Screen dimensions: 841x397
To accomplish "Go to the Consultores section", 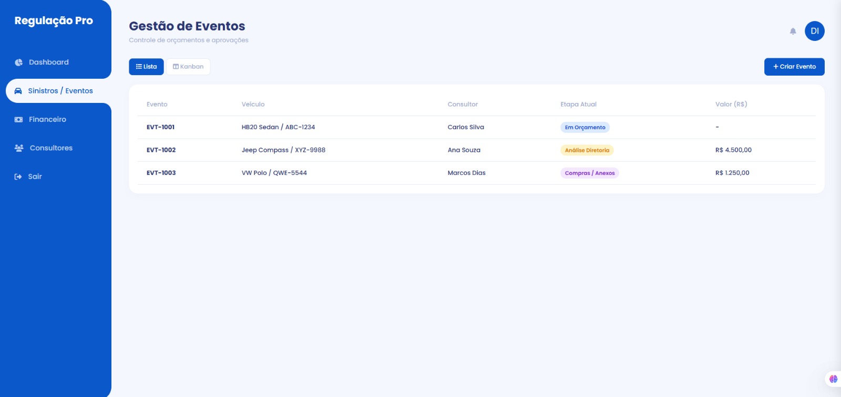I will click(x=51, y=148).
